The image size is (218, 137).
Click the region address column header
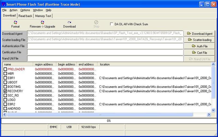[x=44, y=64]
